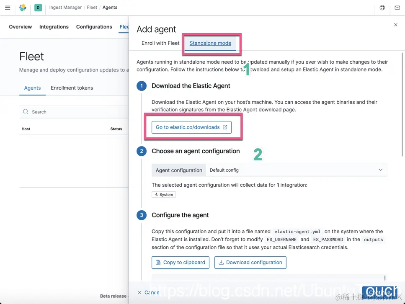Switch to Enroll with Fleet tab
The width and height of the screenshot is (405, 304).
160,43
